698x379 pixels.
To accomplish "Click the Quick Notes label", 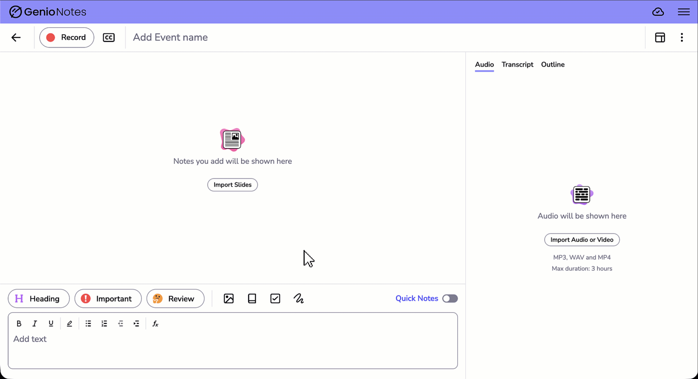I will 417,298.
